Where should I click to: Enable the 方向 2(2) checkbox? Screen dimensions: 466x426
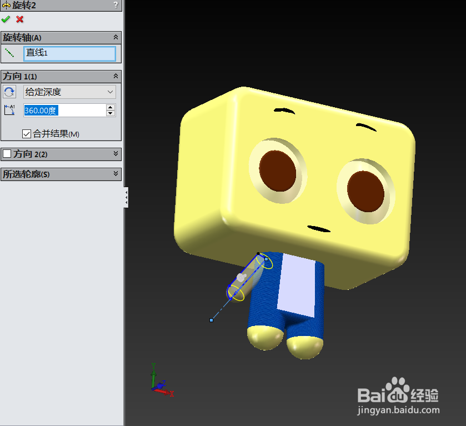pos(7,154)
